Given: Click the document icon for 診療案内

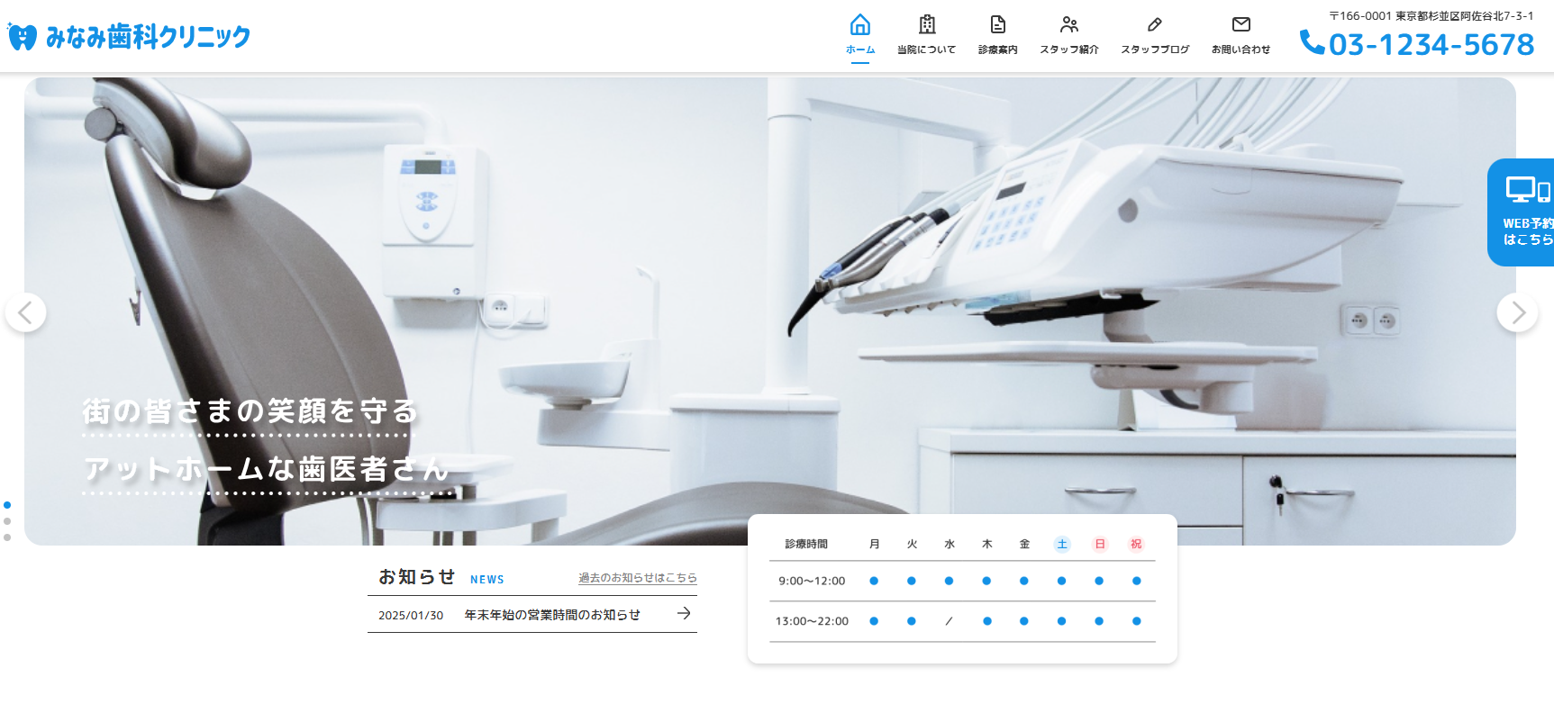Looking at the screenshot, I should tap(997, 24).
